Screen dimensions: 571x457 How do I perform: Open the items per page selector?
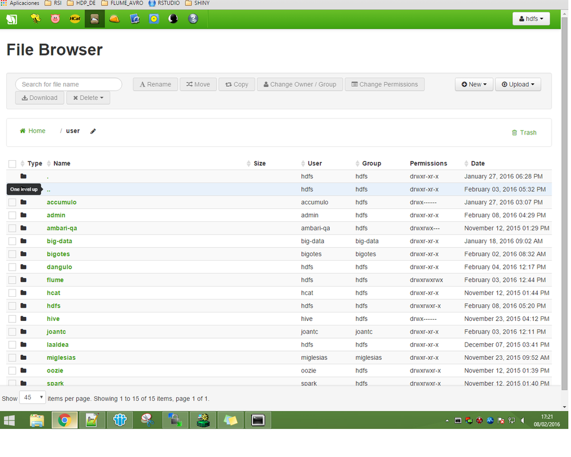pos(33,398)
